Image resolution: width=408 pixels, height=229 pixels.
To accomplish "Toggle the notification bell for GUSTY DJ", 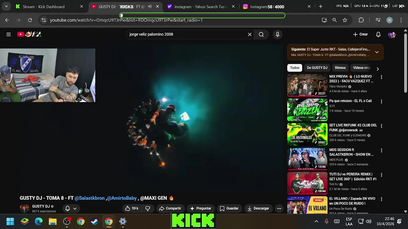I will pyautogui.click(x=71, y=208).
